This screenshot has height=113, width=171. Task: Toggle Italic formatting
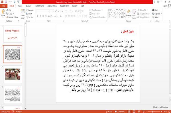pyautogui.click(x=40, y=16)
